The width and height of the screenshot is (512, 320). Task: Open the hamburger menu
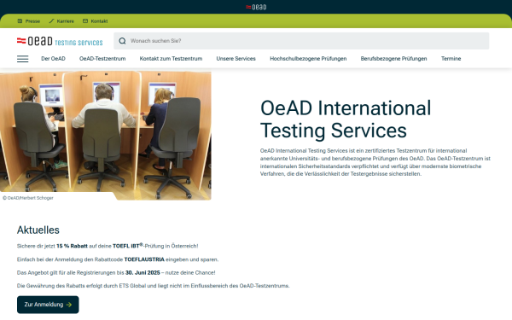pos(22,59)
